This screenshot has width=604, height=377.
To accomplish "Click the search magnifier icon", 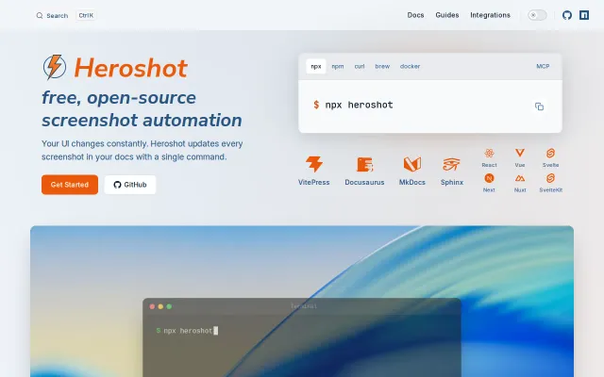I will [x=40, y=15].
